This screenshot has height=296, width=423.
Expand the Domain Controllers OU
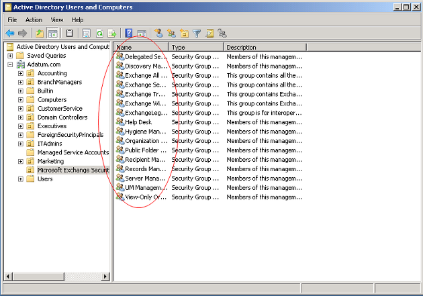point(21,117)
